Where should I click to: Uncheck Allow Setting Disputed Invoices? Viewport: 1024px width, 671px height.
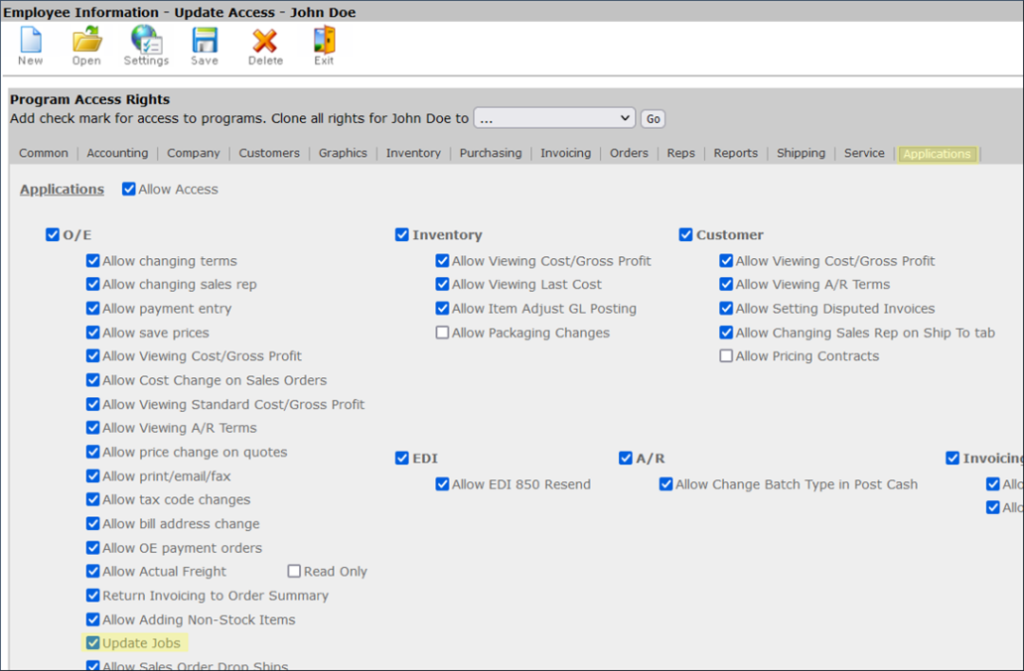tap(726, 308)
